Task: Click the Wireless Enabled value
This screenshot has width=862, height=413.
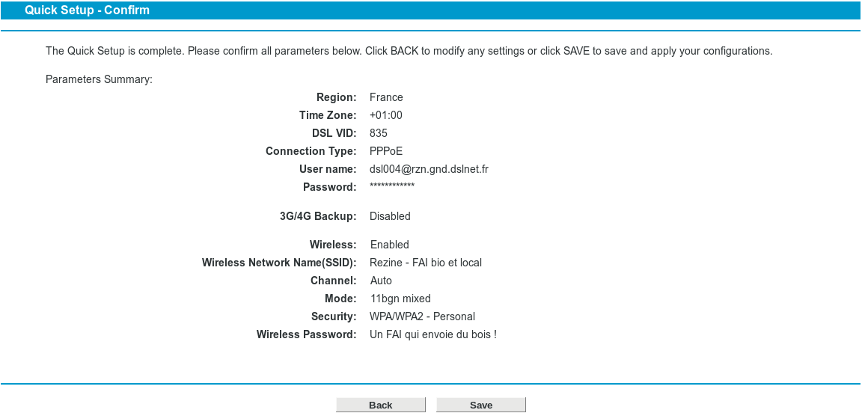Action: click(x=390, y=245)
